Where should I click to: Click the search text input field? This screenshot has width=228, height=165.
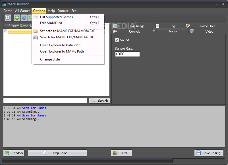pos(45,101)
